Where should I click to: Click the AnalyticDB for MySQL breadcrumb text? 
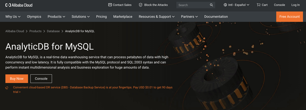point(80,31)
